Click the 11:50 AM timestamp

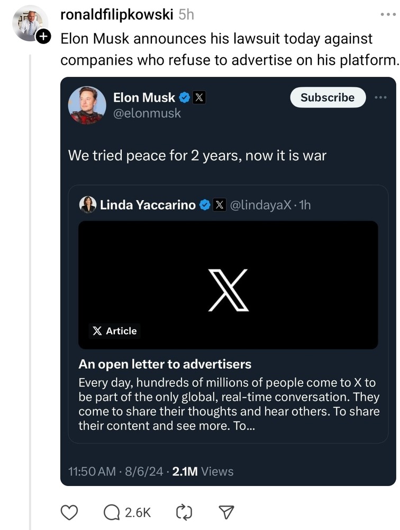click(92, 471)
